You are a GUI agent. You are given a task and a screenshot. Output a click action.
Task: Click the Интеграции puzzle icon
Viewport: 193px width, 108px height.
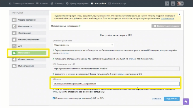(x=14, y=53)
